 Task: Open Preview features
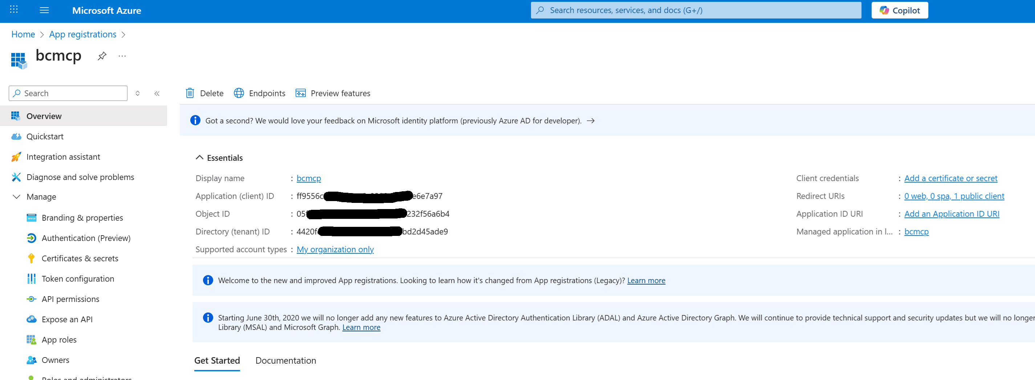click(333, 93)
